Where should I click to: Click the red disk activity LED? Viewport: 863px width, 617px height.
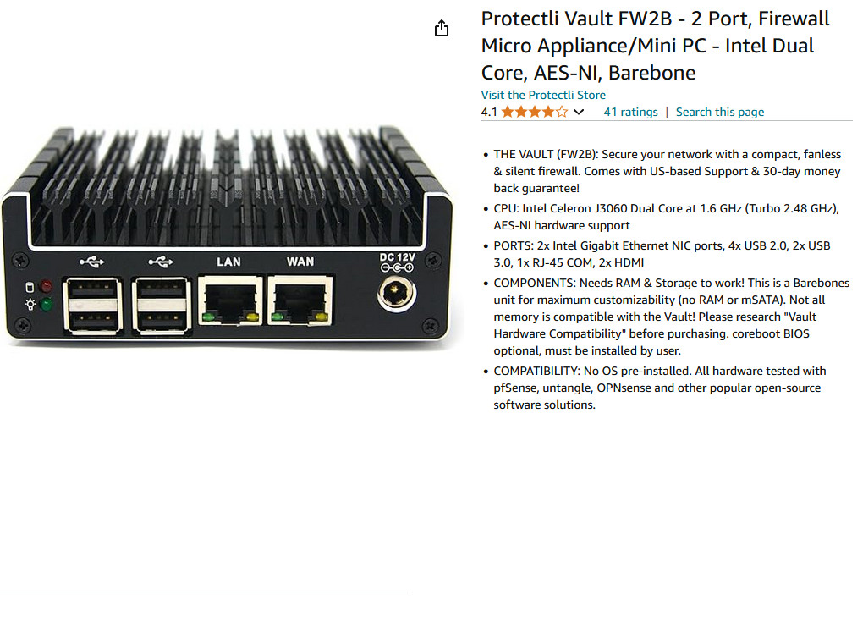[x=46, y=286]
